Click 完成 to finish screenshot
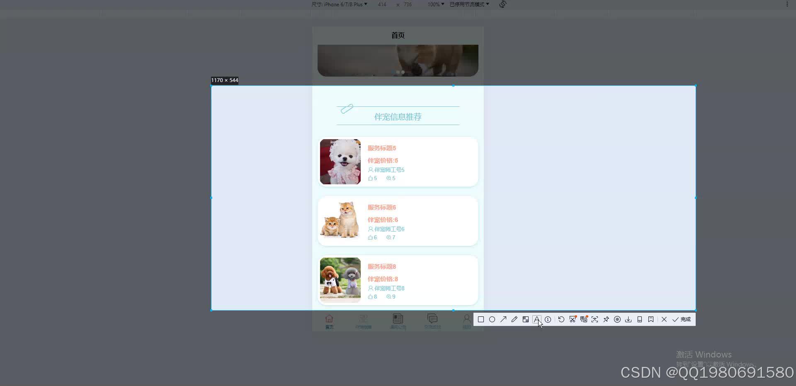Screen dimensions: 796x386 [682, 319]
